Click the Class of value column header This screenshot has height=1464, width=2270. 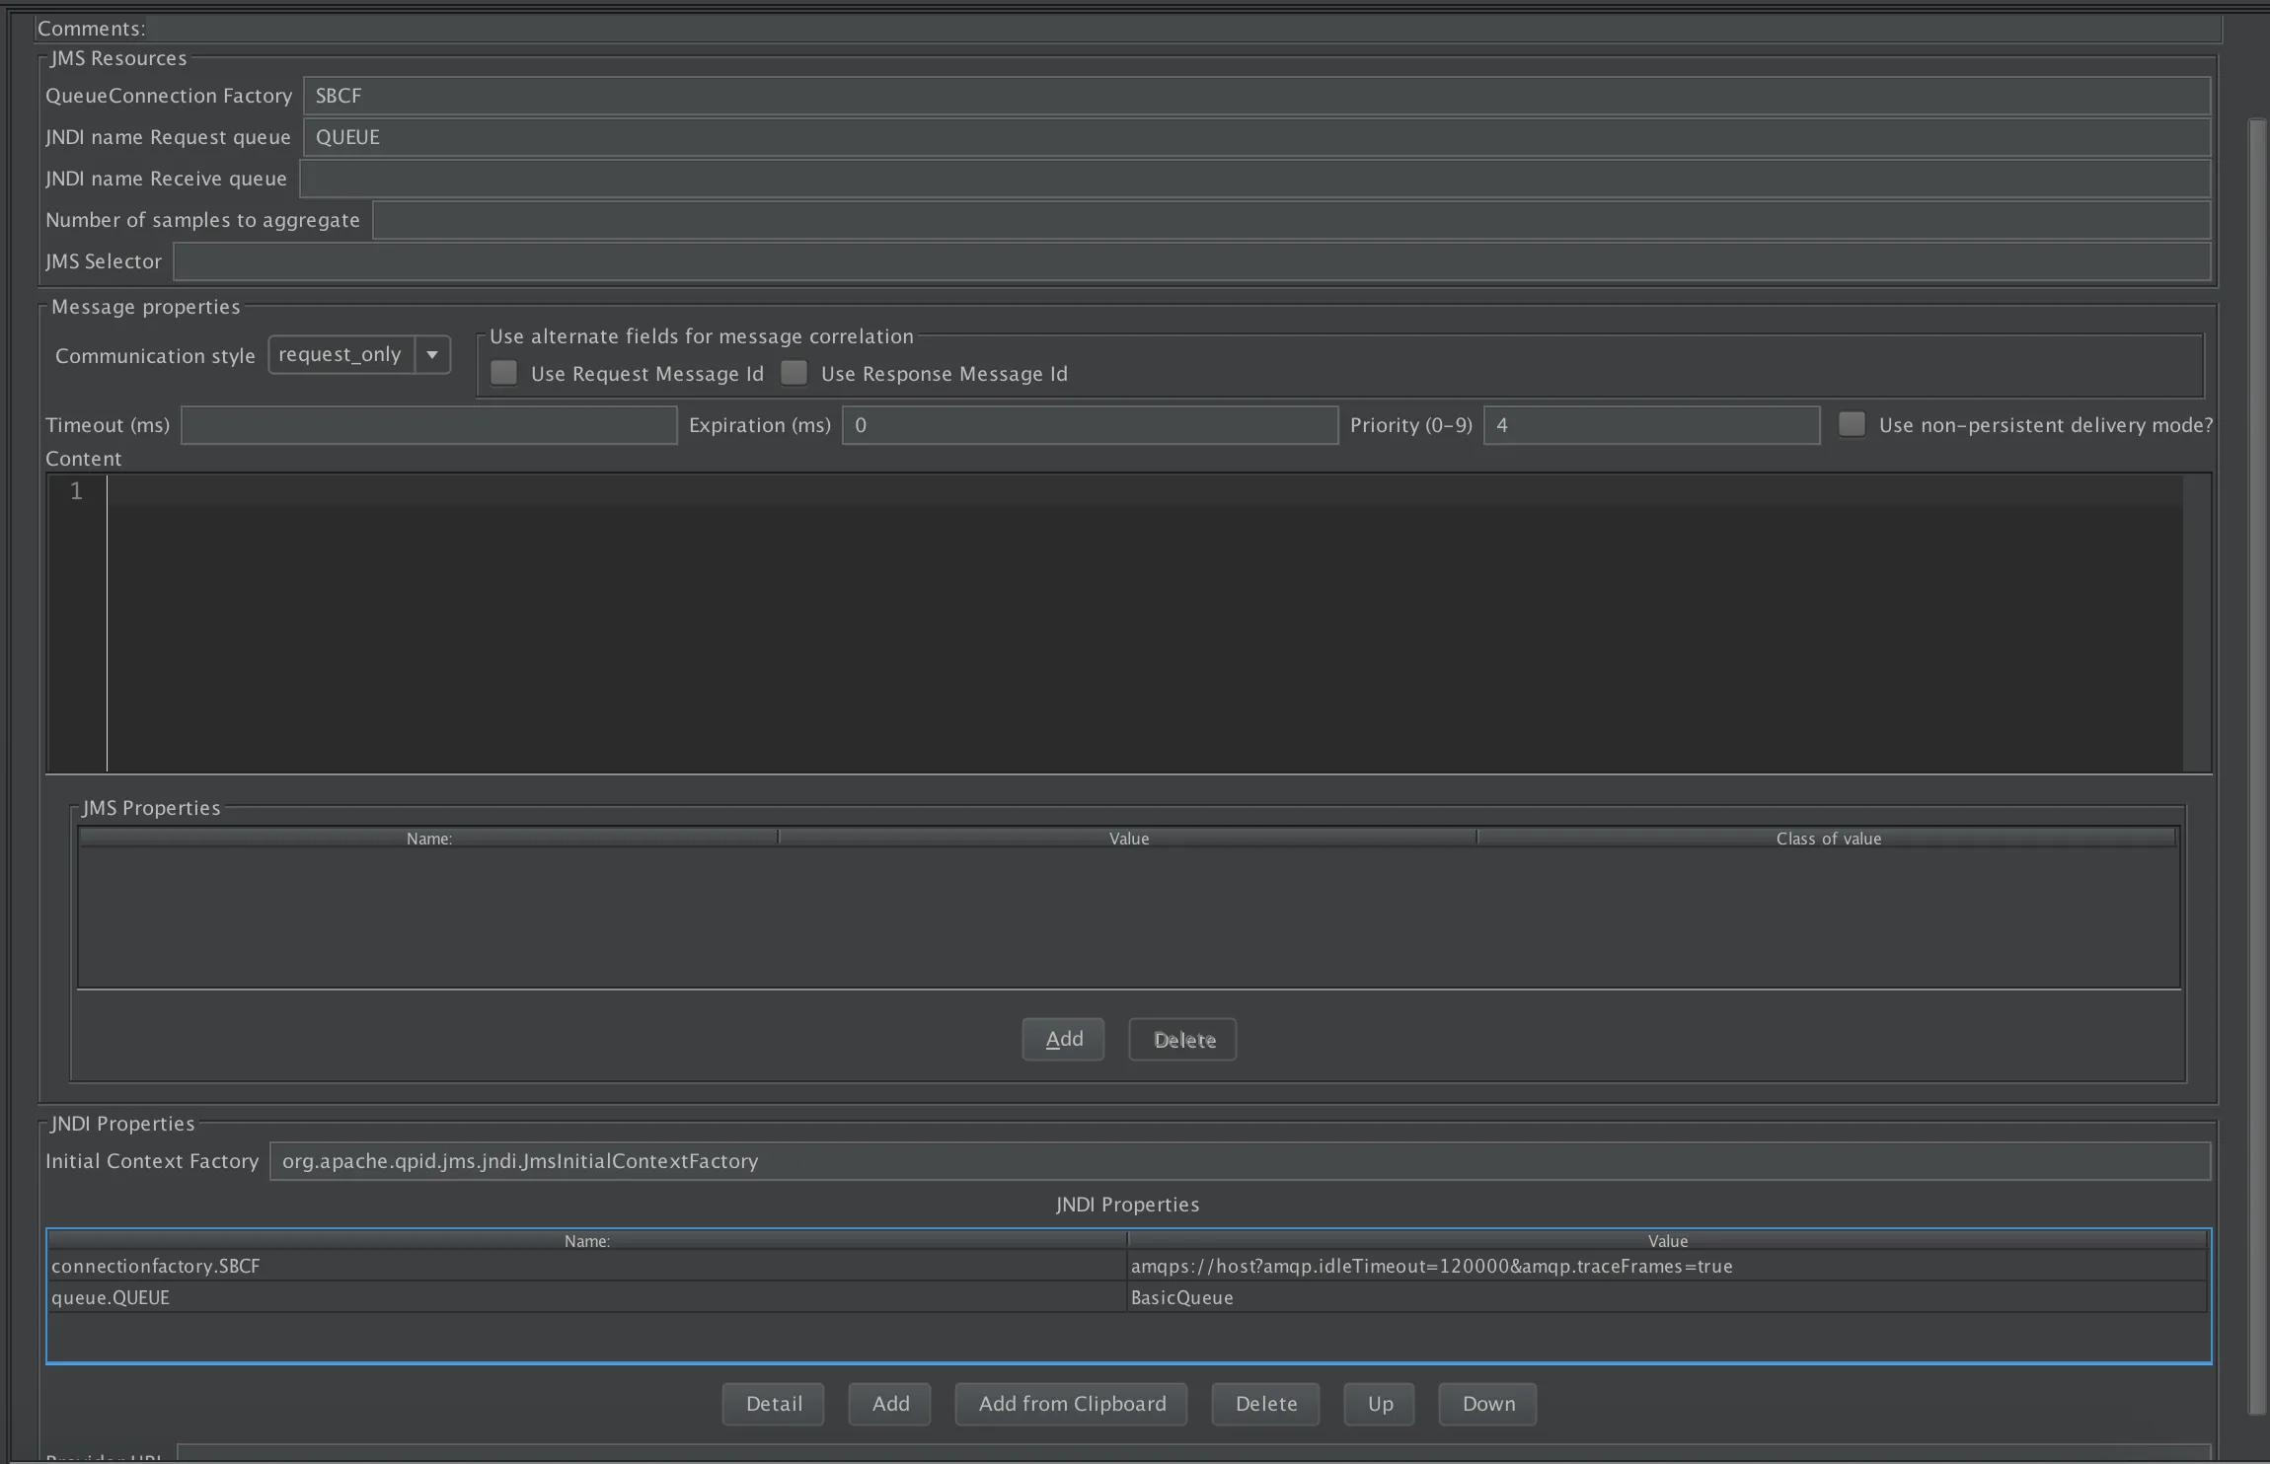pos(1828,839)
